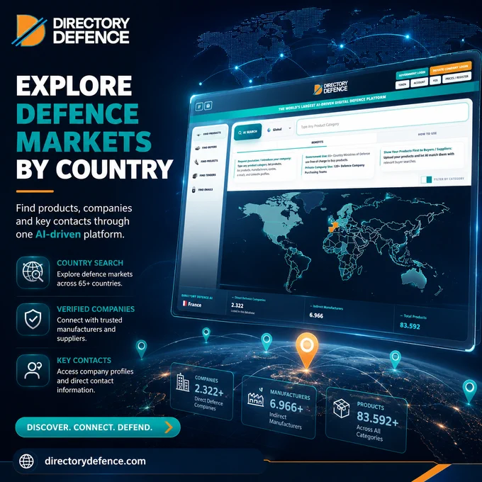Viewport: 482px width, 482px height.
Task: Click the Token button
Action: (402, 84)
